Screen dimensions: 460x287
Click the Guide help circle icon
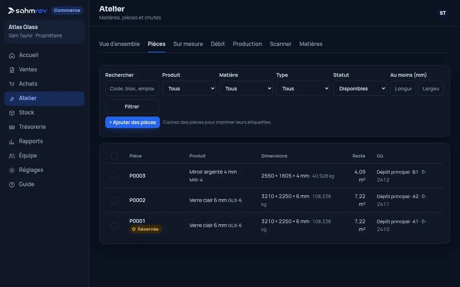click(12, 184)
